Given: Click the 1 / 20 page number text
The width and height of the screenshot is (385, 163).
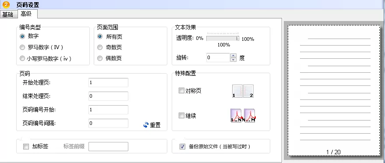Looking at the screenshot, I should pos(333,152).
